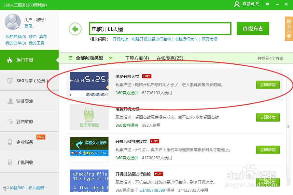Screen dimensions: 293x195
Task: Click the green back arrow icon
Action: 75,29
